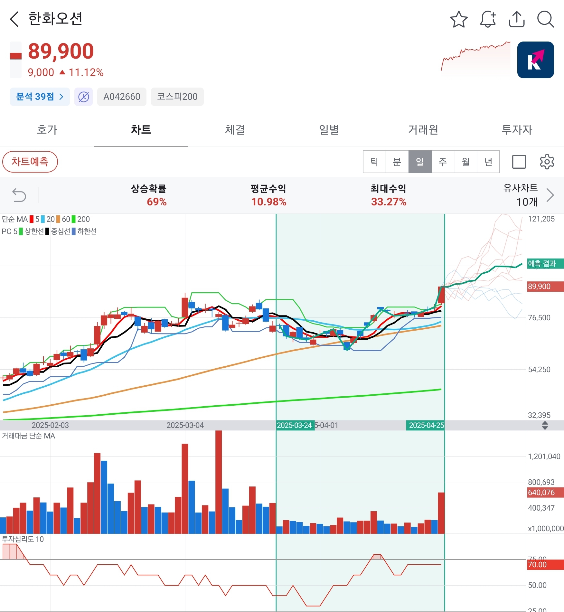
Task: Set a price alert with bell icon
Action: [x=488, y=19]
